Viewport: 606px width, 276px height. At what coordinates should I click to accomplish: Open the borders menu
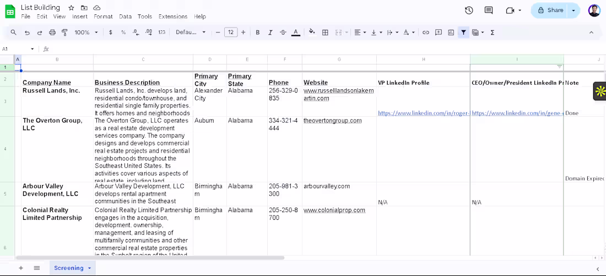coord(325,33)
